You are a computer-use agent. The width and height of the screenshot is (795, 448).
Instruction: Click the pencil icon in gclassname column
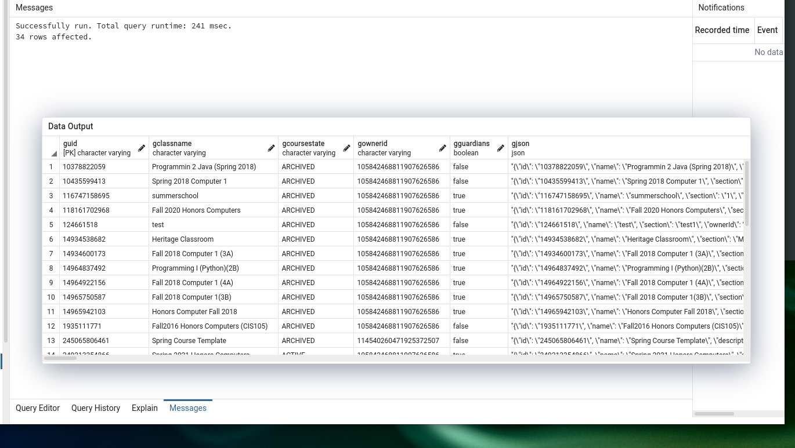271,148
